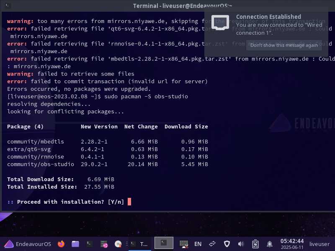
Task: Open the EndeavourOS welcome app launcher icon
Action: [104, 244]
